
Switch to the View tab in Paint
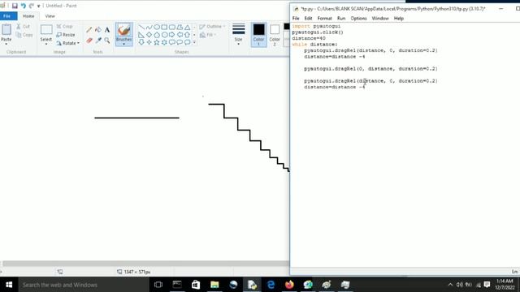pos(50,16)
